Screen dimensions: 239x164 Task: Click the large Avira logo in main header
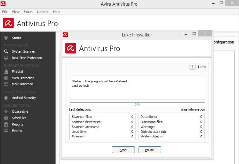[x=8, y=23]
